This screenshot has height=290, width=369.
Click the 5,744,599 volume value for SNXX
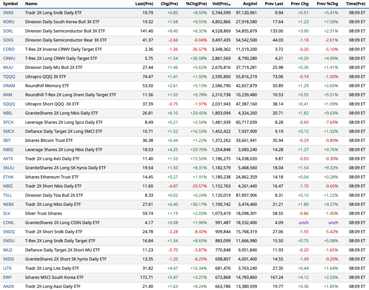click(221, 13)
